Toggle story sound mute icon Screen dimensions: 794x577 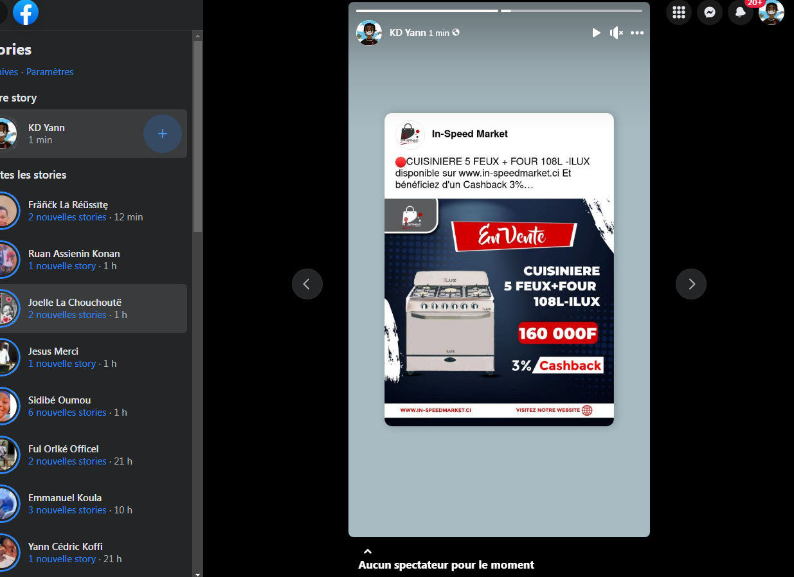click(616, 33)
